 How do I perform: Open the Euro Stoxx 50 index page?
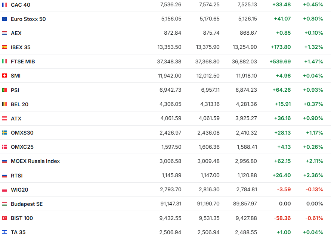pyautogui.click(x=28, y=19)
